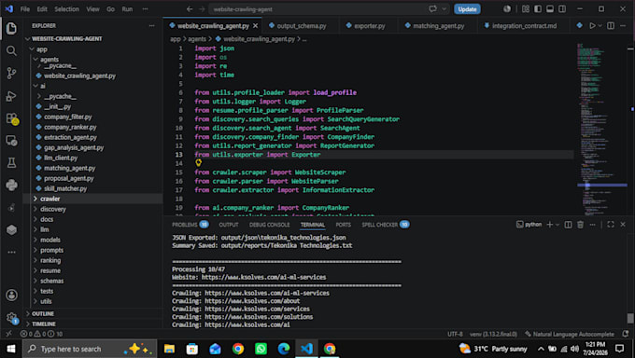The image size is (635, 358).
Task: Open the SPELL CHECKER panel tab
Action: pyautogui.click(x=385, y=225)
